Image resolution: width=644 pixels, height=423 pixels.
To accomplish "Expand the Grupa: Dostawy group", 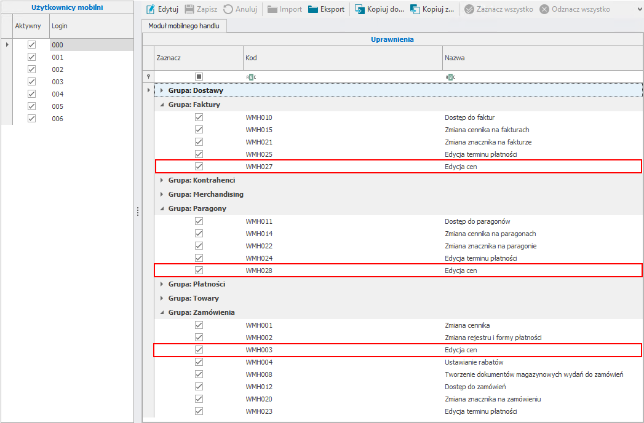I will pos(162,90).
